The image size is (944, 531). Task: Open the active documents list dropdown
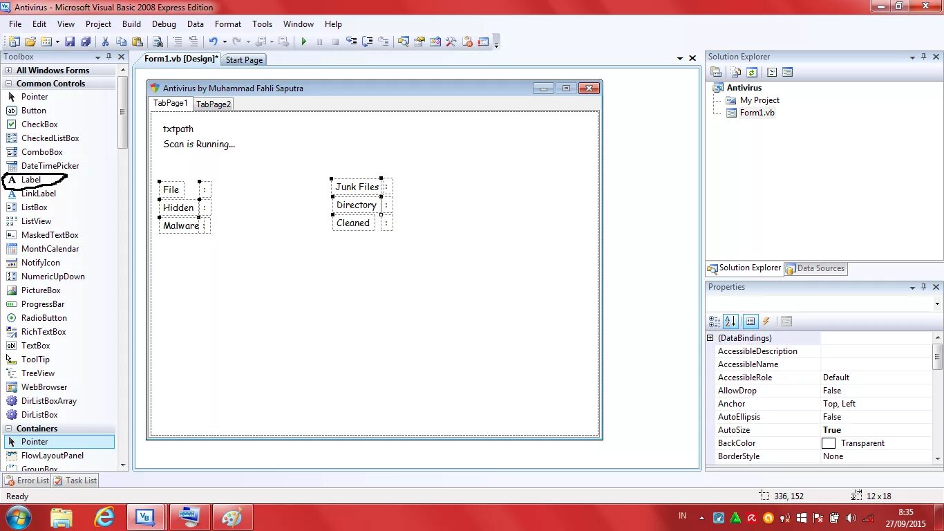tap(680, 59)
